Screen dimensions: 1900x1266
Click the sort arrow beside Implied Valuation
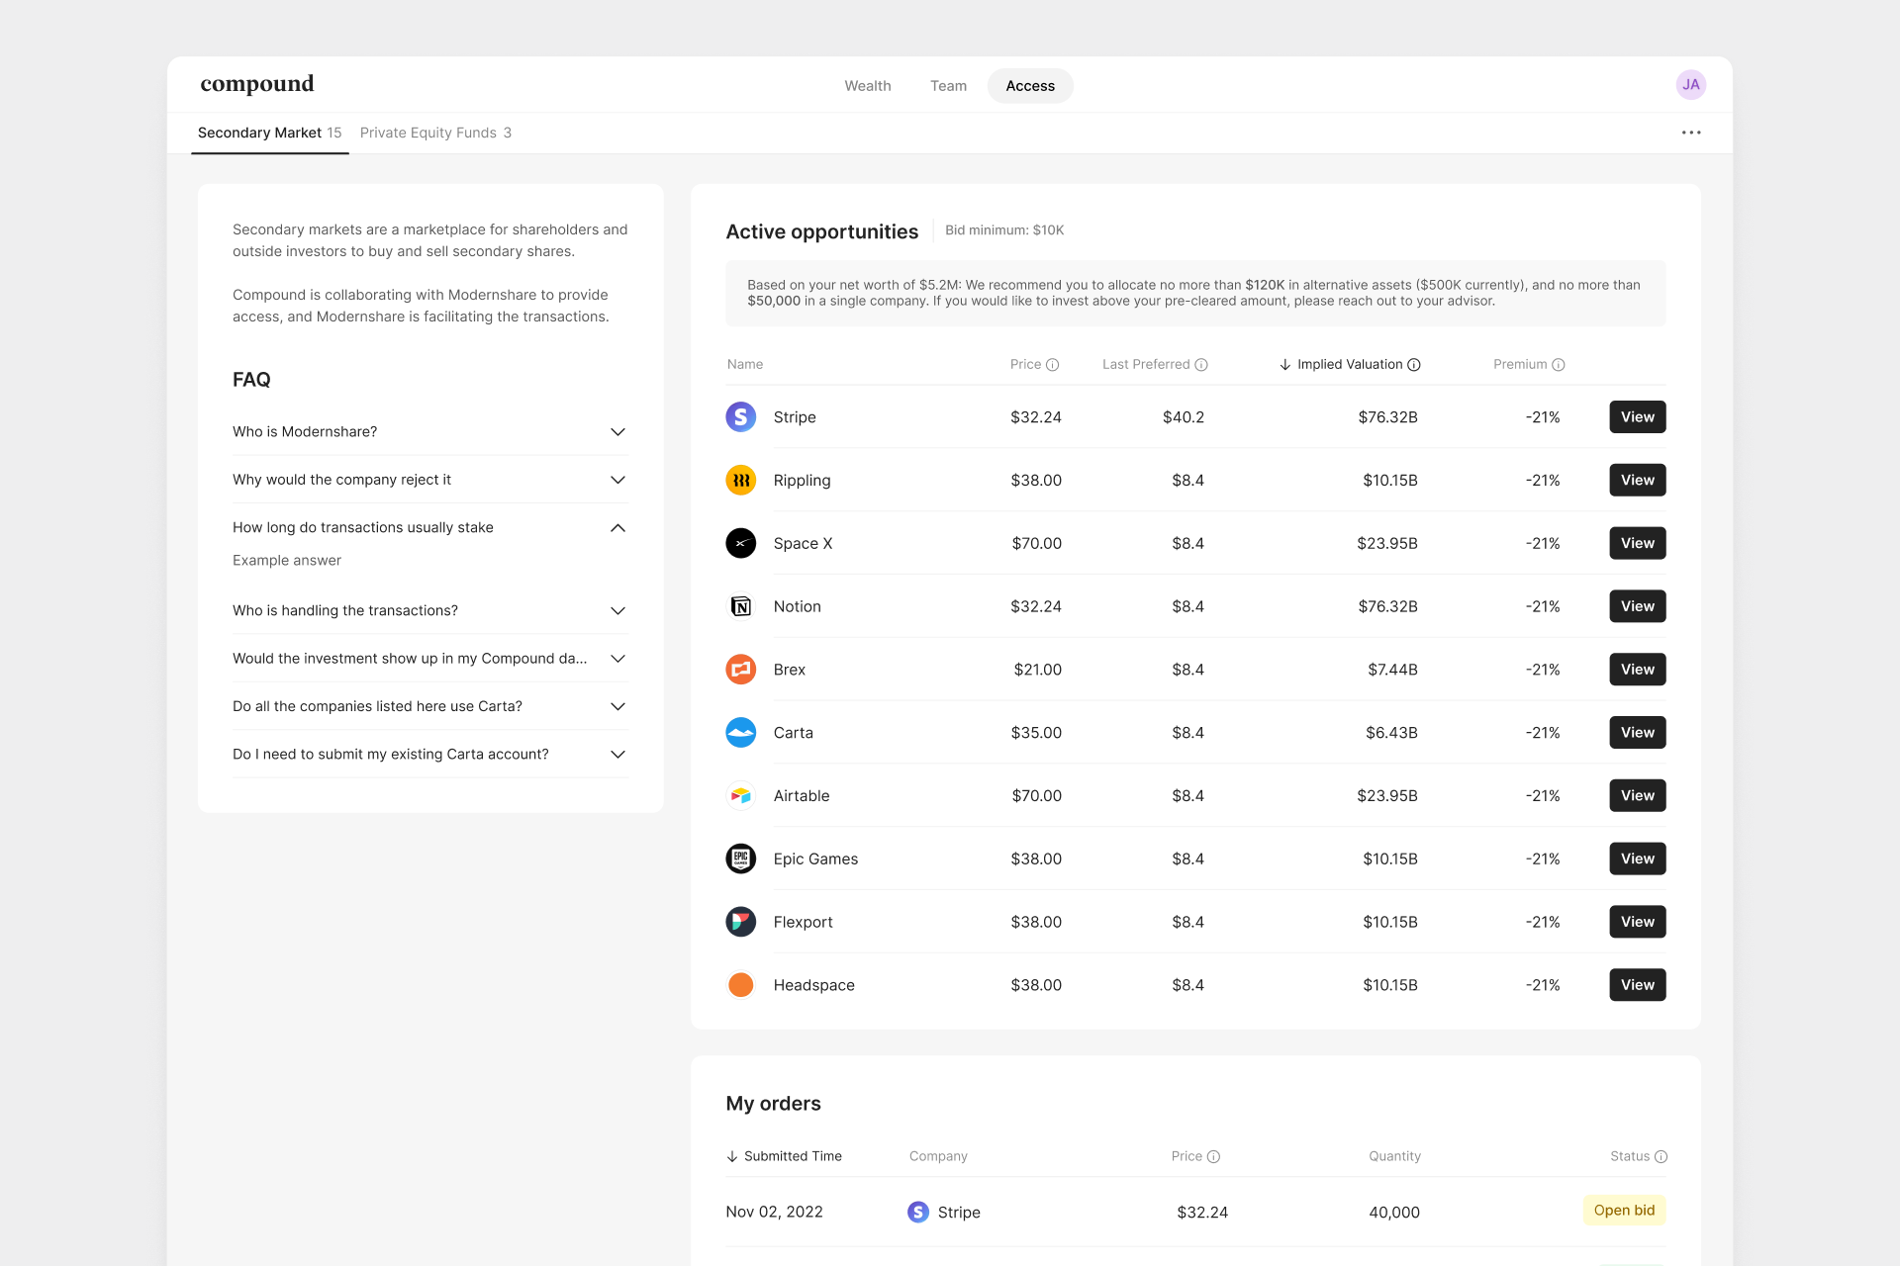[1284, 365]
